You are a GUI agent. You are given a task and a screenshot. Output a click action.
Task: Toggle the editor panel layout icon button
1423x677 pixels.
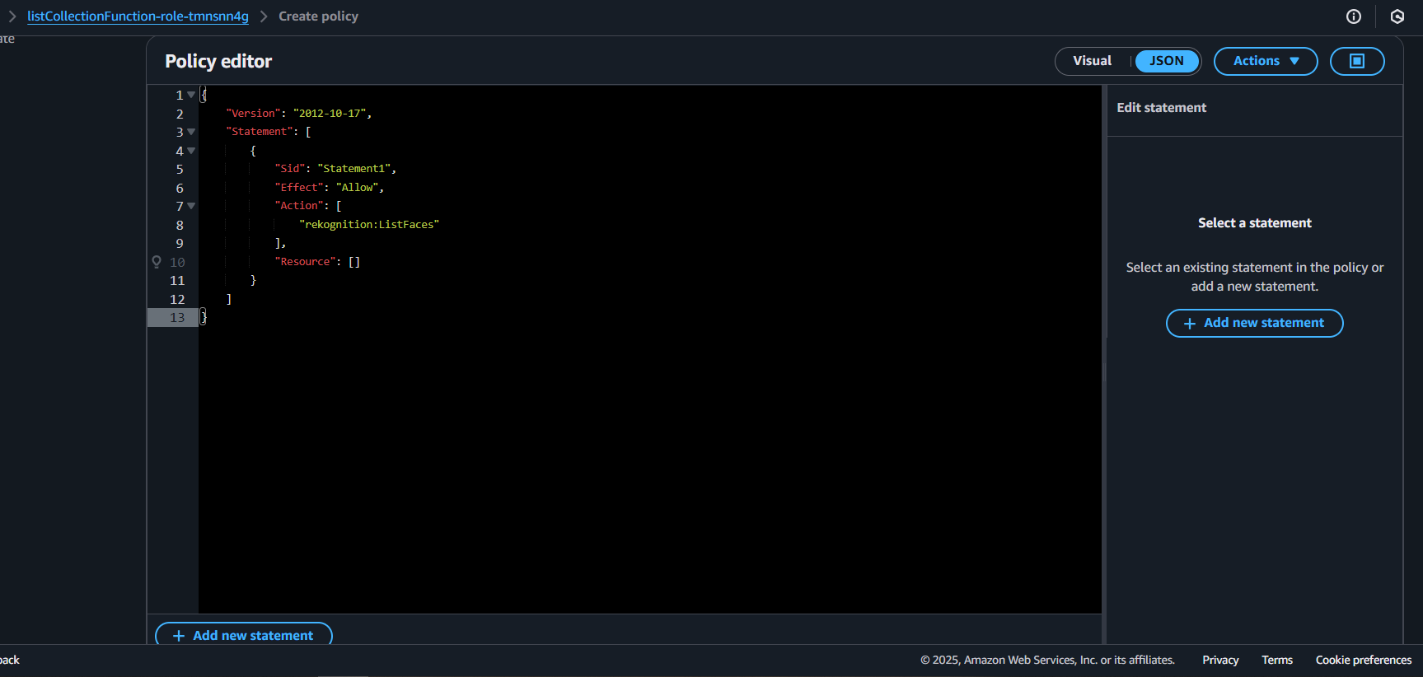pos(1357,61)
